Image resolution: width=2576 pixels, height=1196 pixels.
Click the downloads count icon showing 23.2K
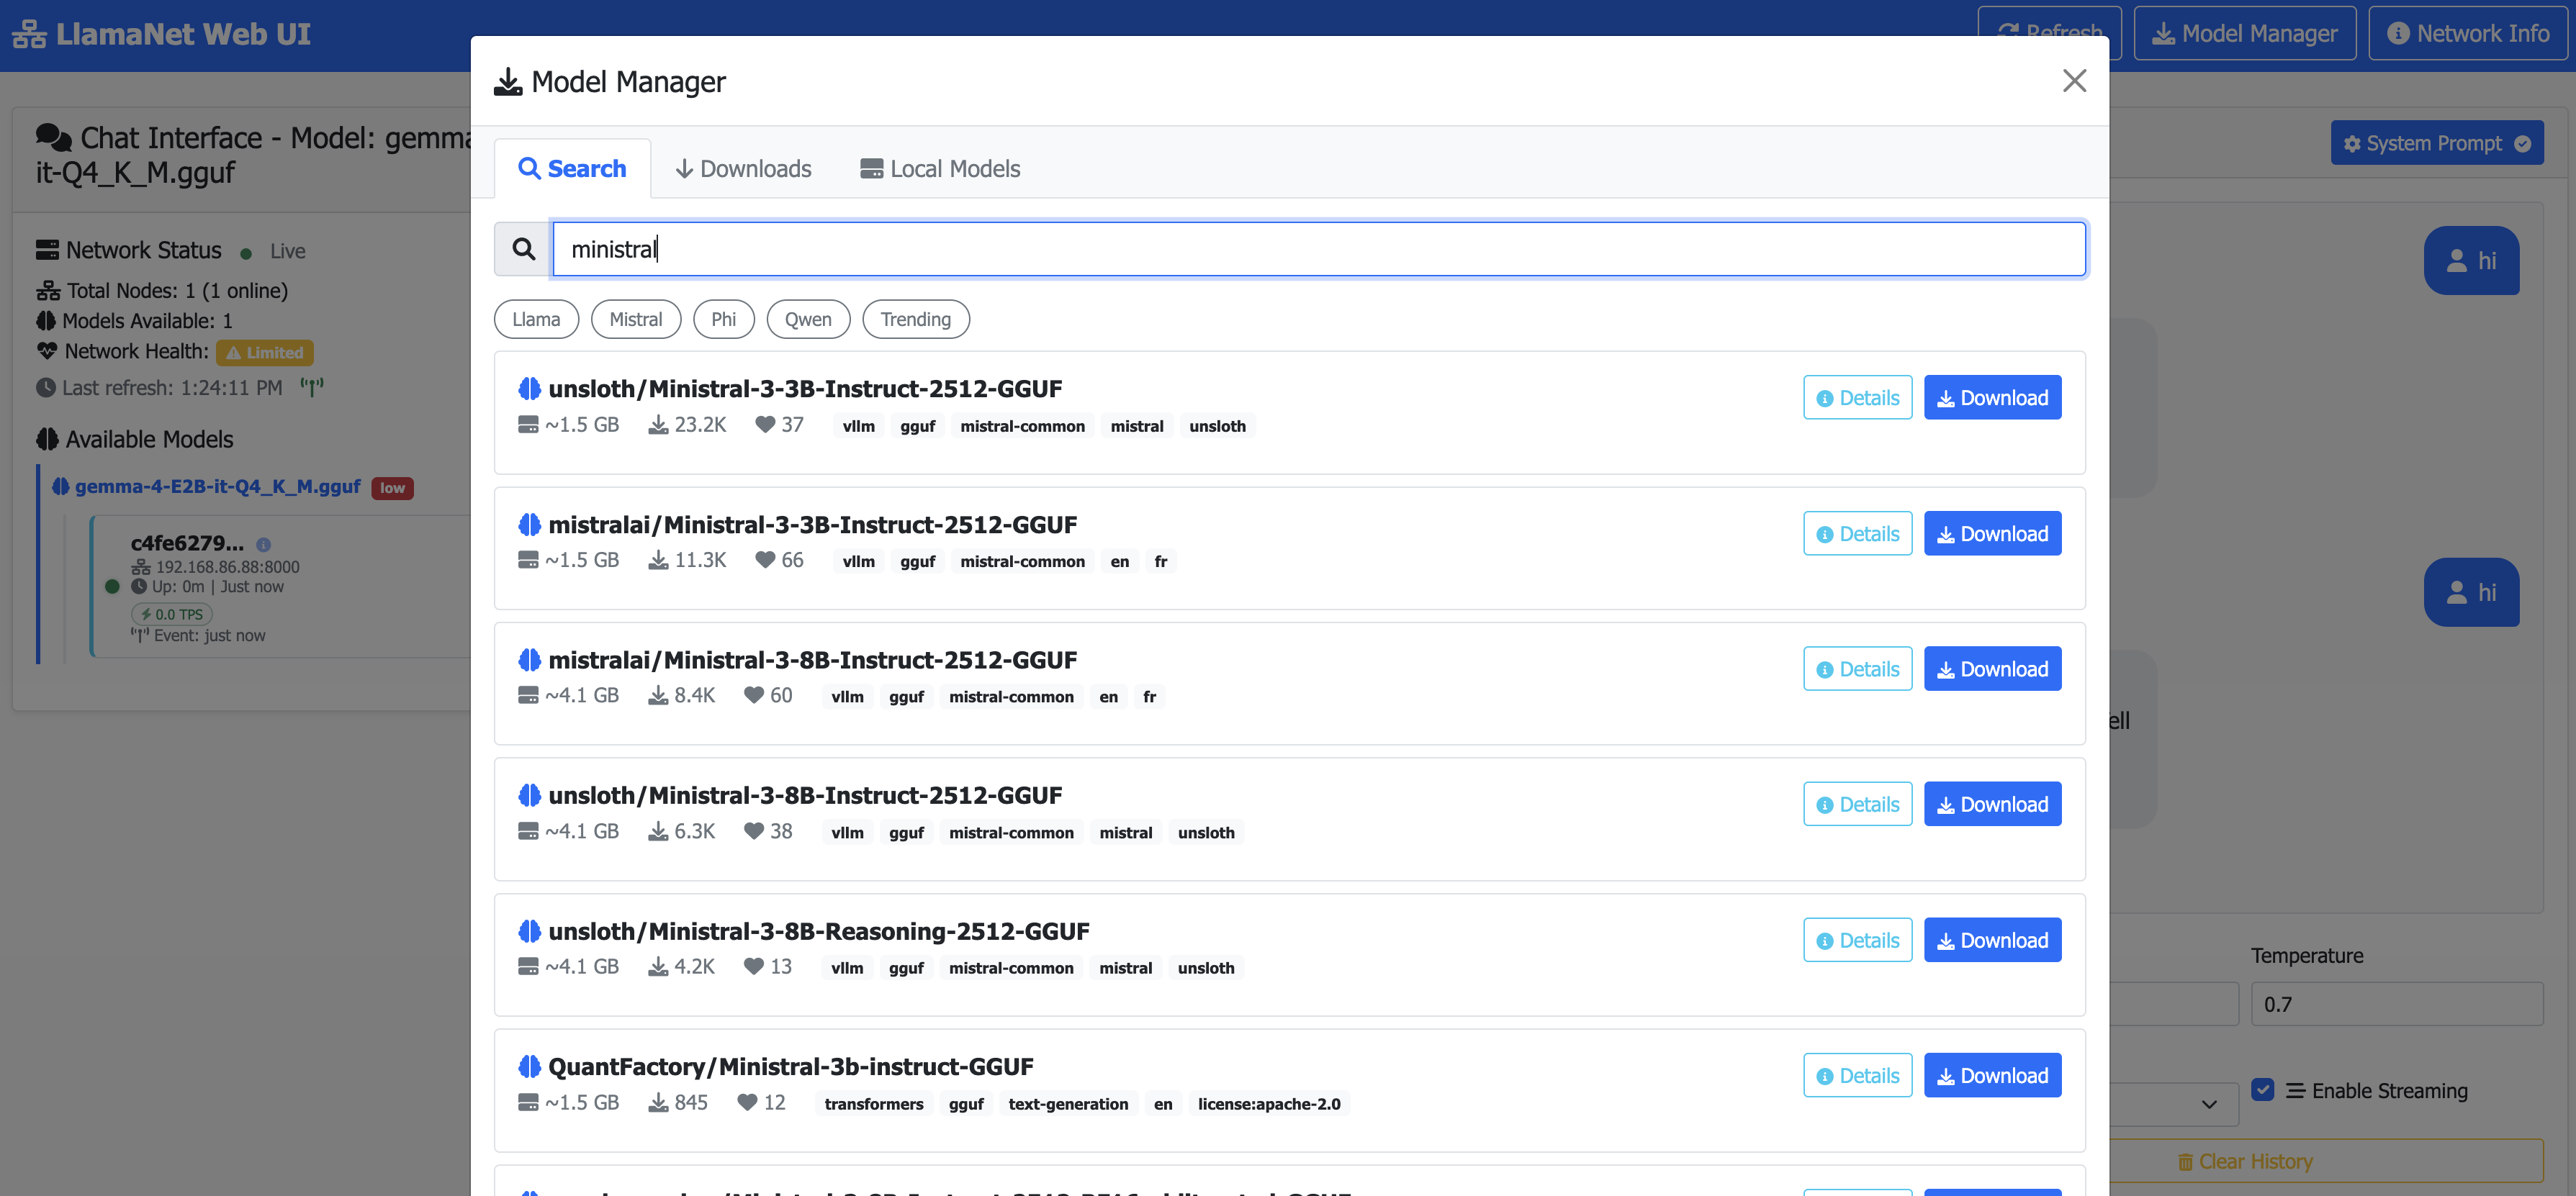658,425
